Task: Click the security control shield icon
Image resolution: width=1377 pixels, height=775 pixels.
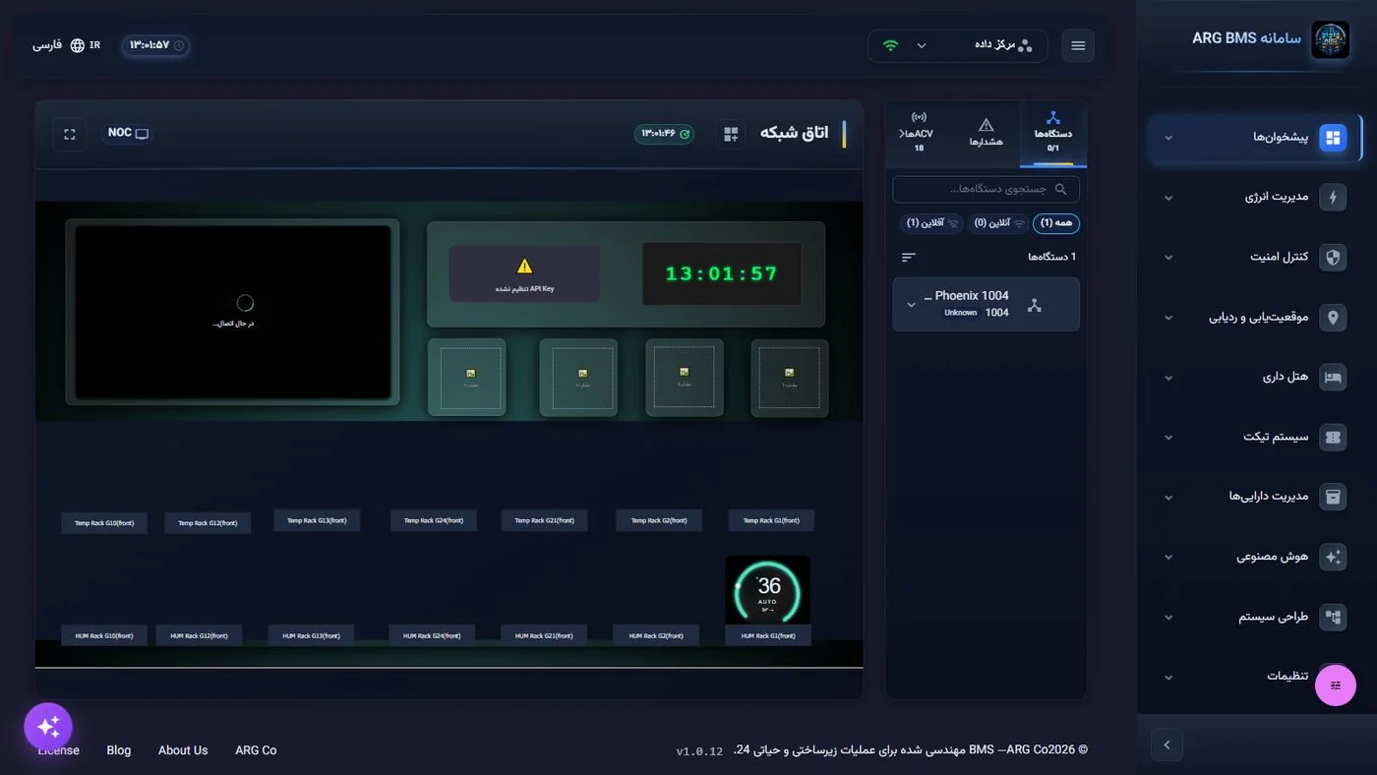Action: [x=1333, y=257]
